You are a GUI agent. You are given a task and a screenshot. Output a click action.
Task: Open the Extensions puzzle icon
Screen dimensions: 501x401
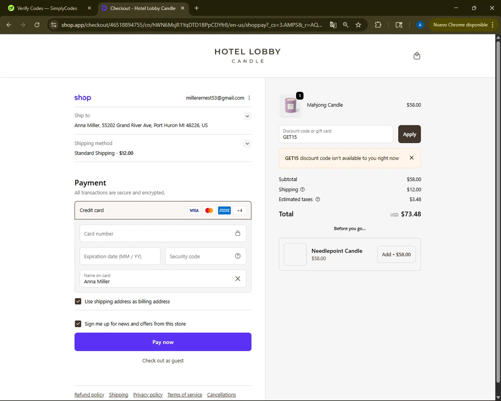pos(378,25)
